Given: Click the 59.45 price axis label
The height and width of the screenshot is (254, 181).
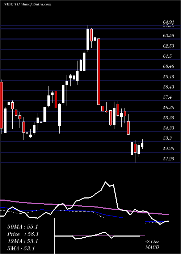Looking at the screenshot, I should point(169,77).
